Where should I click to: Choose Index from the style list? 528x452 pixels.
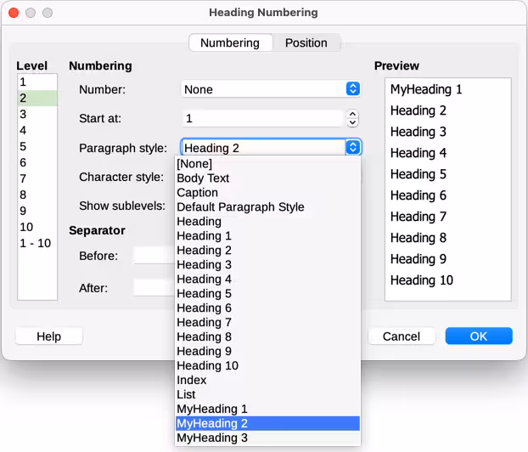[x=267, y=380]
